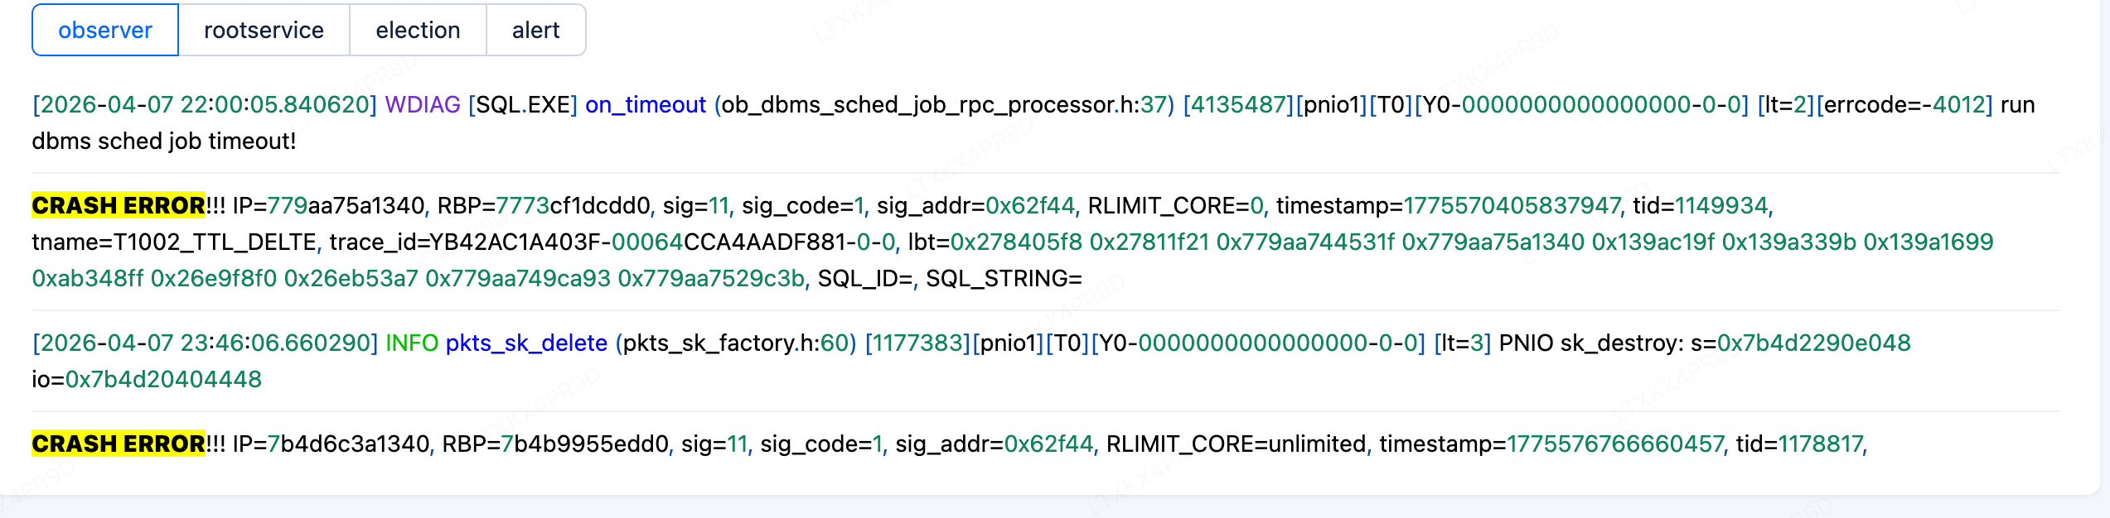
Task: Click the io=0x7b4d20404448 address value
Action: pyautogui.click(x=147, y=380)
